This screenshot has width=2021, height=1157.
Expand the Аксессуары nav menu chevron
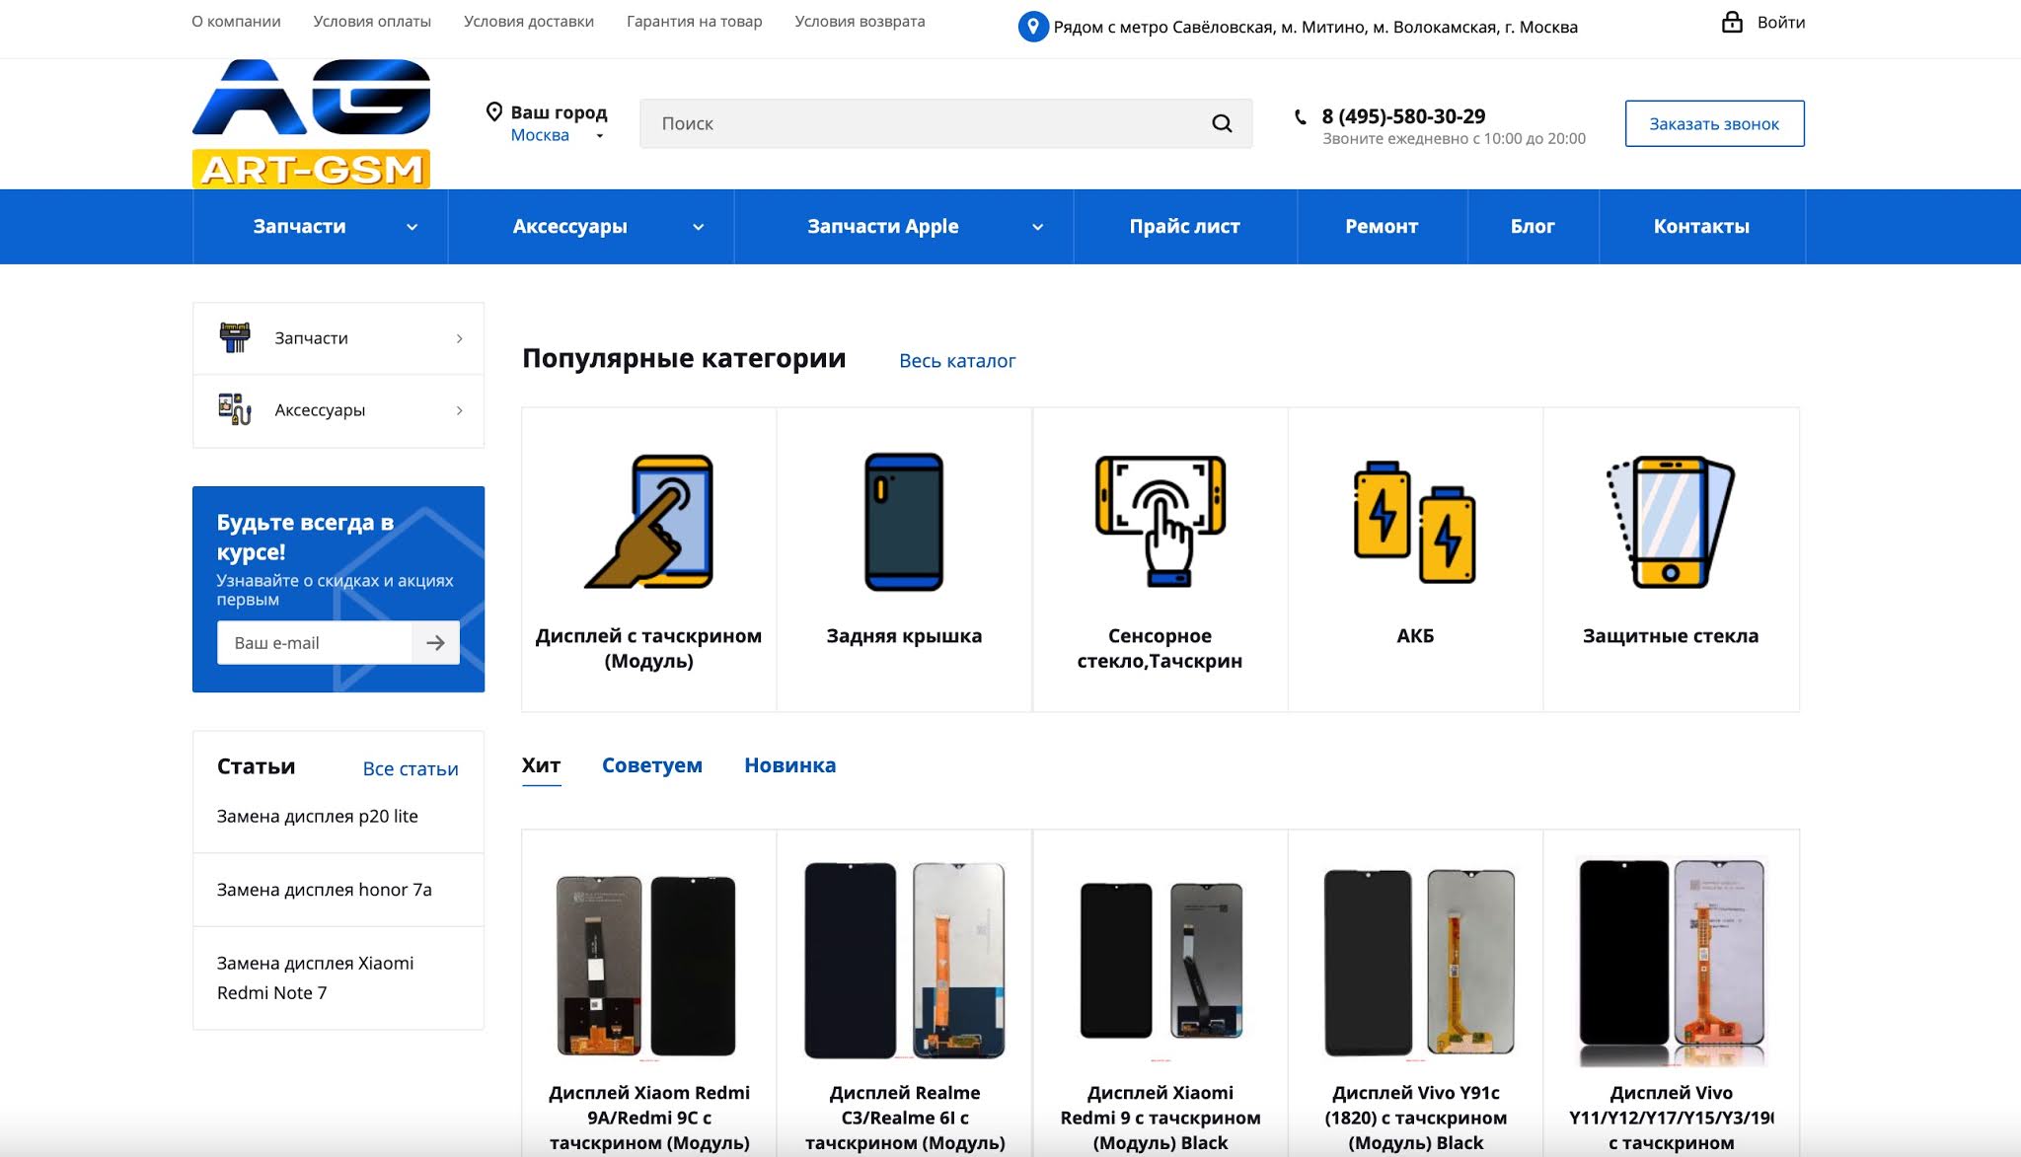click(x=698, y=227)
